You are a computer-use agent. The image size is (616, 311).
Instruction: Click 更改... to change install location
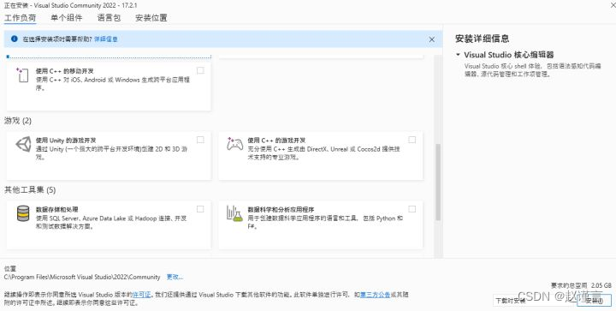tap(175, 277)
